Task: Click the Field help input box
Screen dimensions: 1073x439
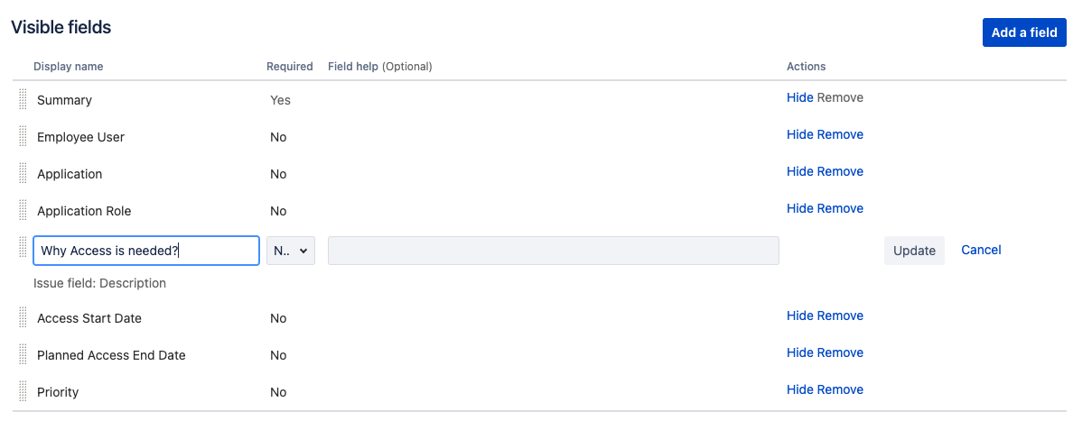Action: [x=553, y=251]
